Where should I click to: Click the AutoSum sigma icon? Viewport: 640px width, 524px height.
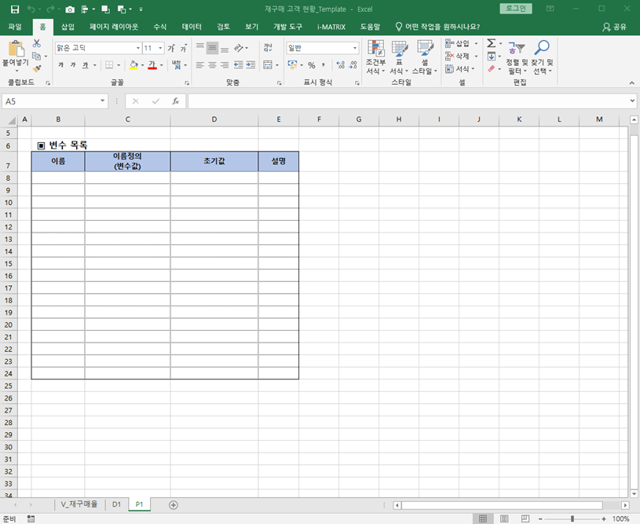point(491,44)
